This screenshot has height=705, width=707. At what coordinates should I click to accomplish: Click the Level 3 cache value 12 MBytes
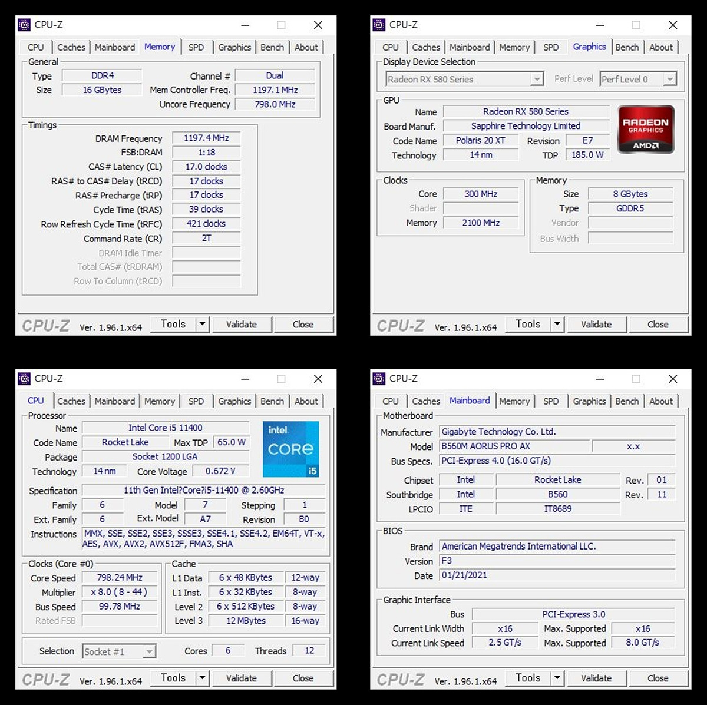click(246, 621)
